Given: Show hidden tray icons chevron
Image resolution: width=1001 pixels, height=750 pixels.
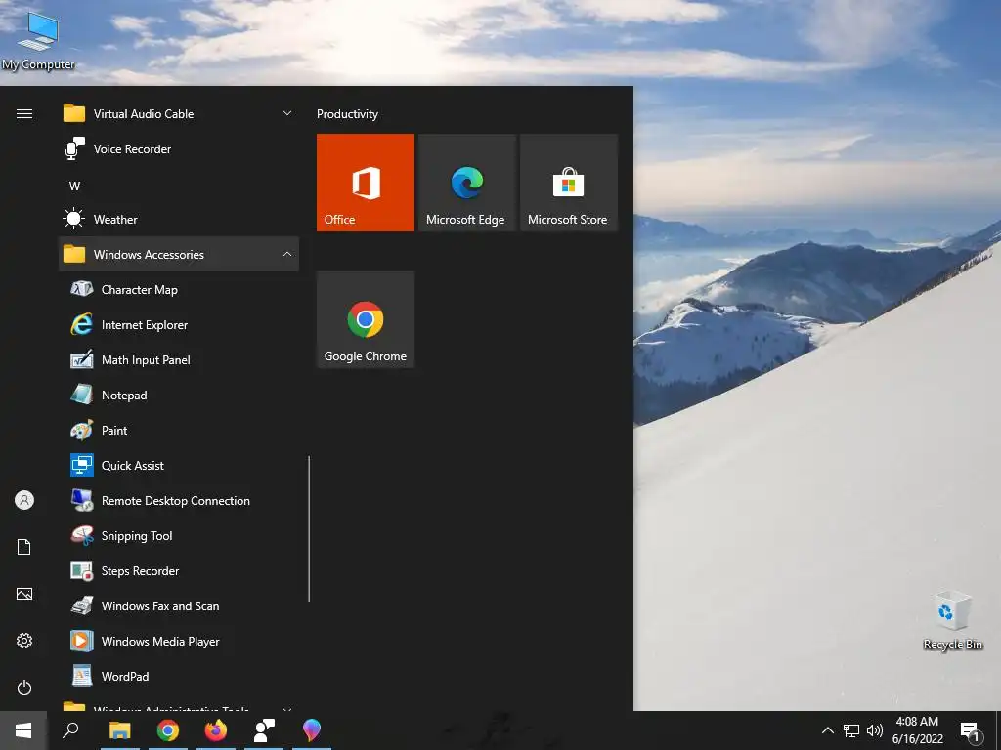Looking at the screenshot, I should point(827,730).
